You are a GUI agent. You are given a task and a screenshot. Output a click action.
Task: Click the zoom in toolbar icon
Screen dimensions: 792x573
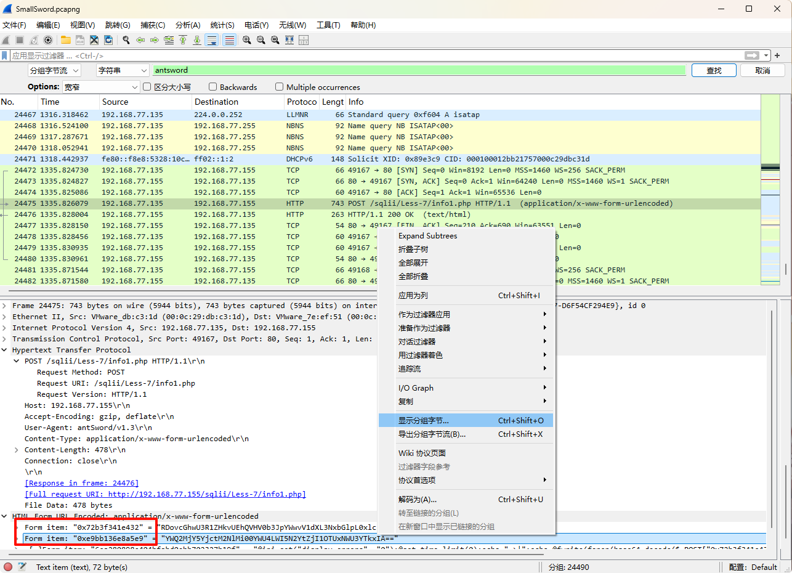tap(246, 40)
